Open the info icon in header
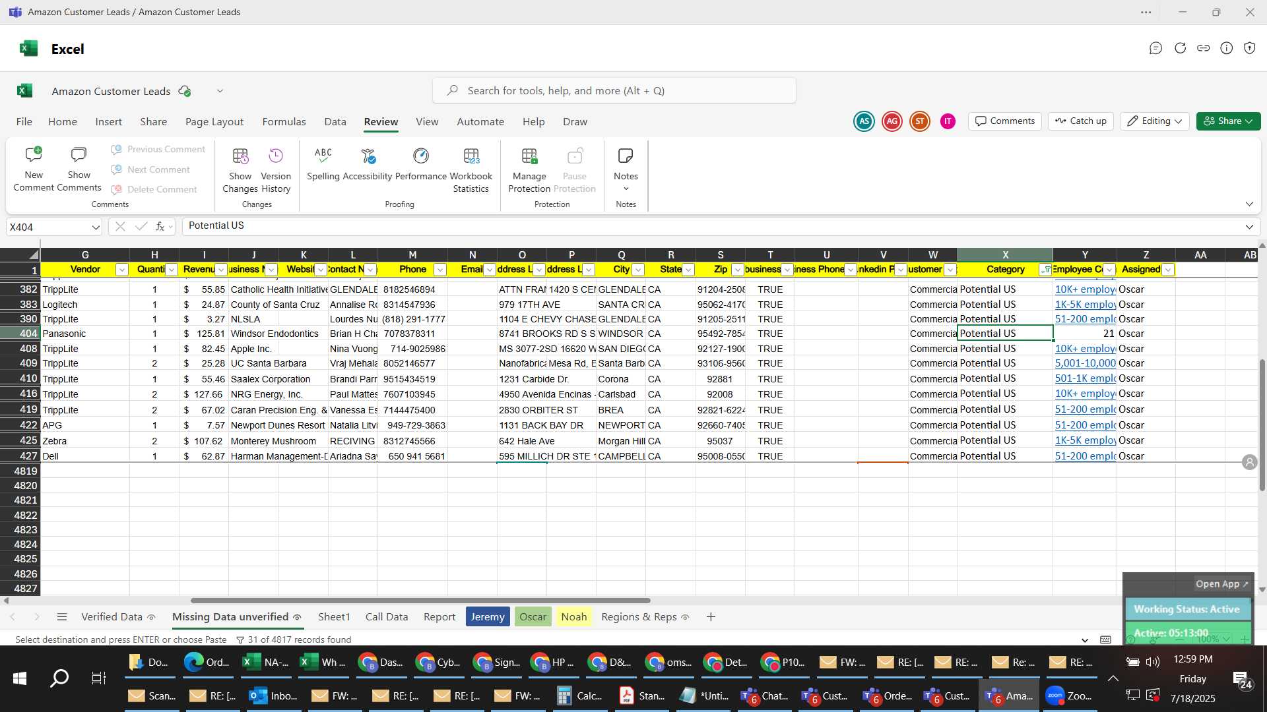1267x712 pixels. [1227, 48]
